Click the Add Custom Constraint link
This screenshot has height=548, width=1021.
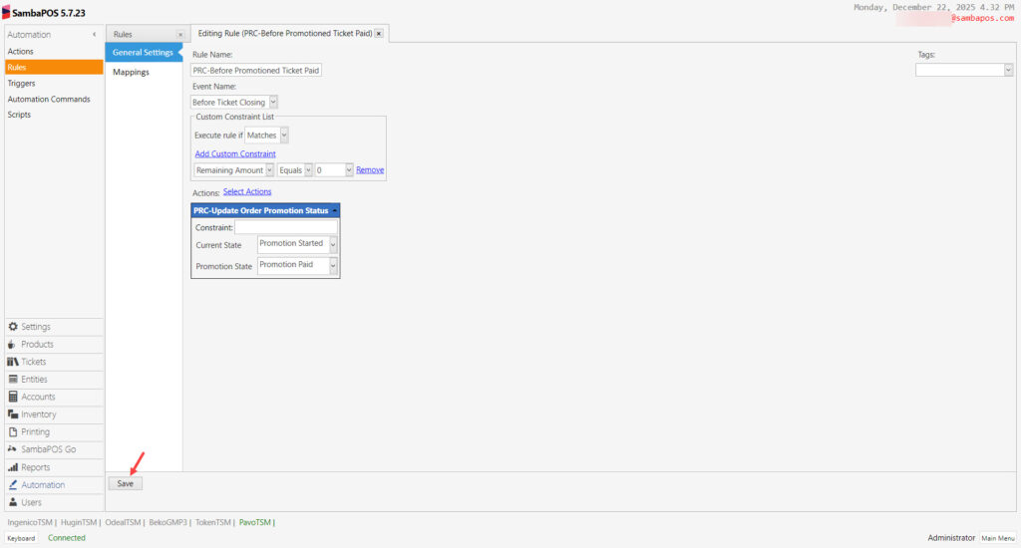point(235,154)
